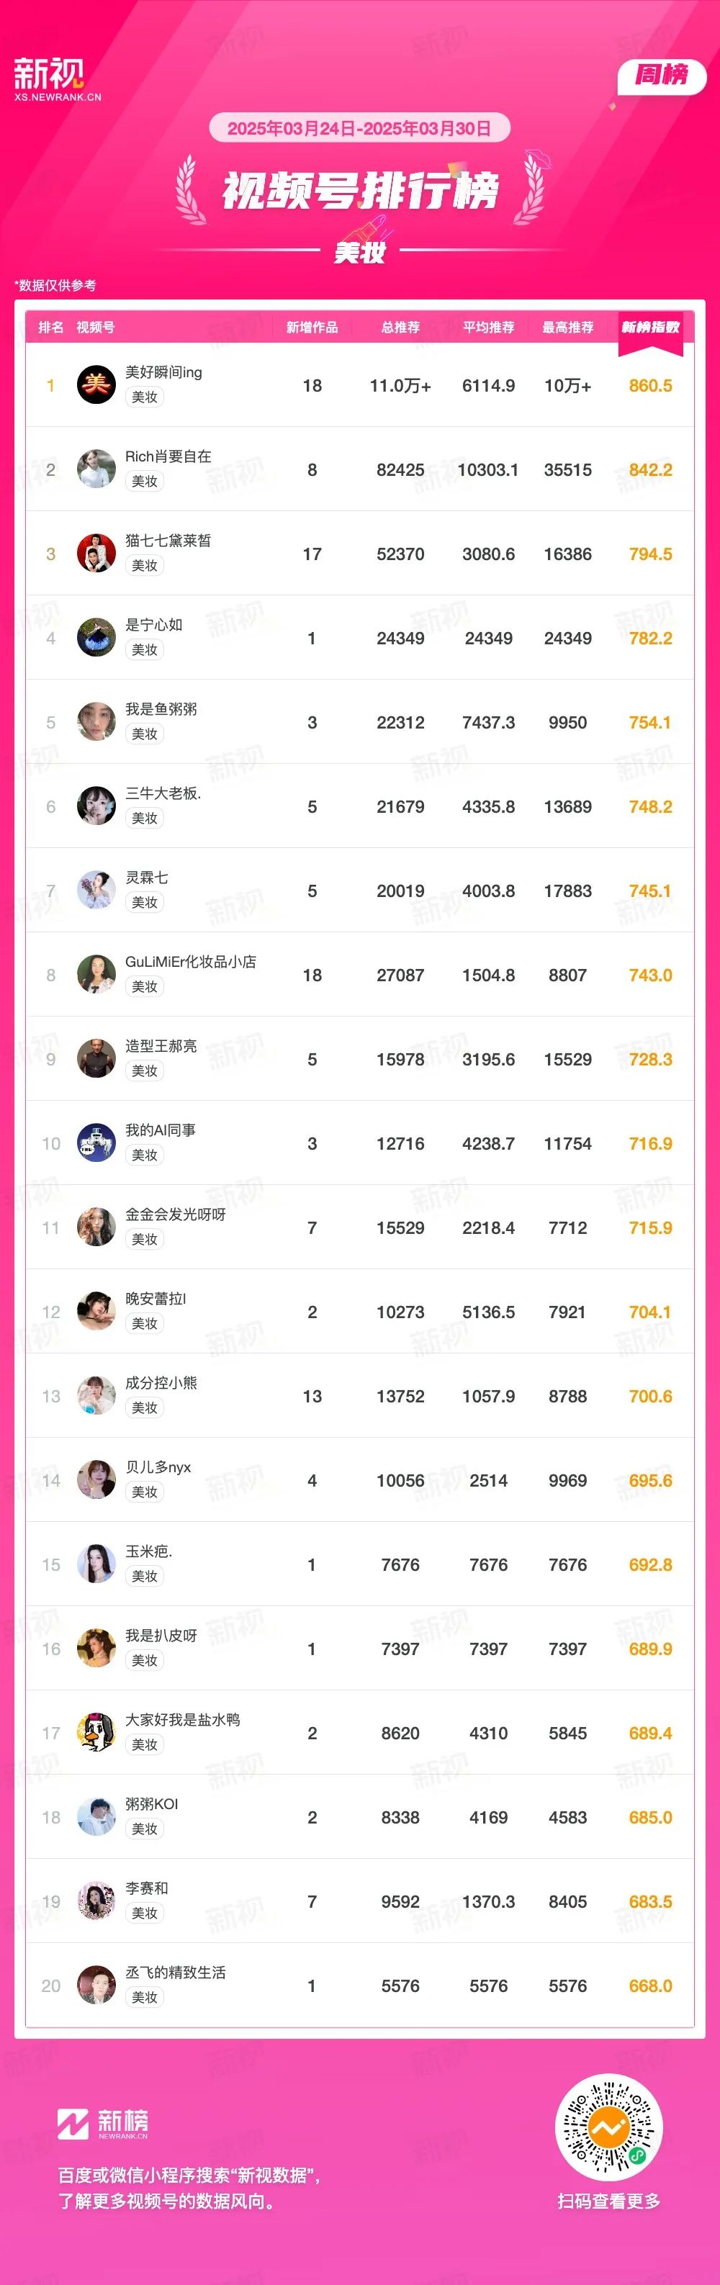The width and height of the screenshot is (720, 2285).
Task: Open the 造型王郝亮 avatar
Action: tap(96, 1059)
